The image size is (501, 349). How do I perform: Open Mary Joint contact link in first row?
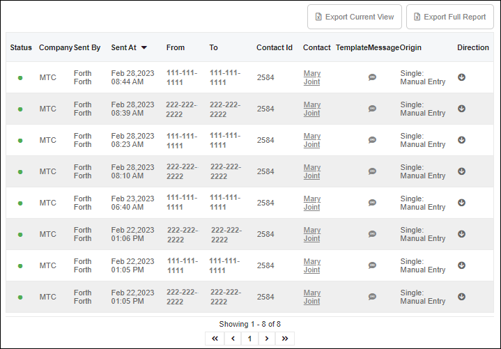[312, 77]
